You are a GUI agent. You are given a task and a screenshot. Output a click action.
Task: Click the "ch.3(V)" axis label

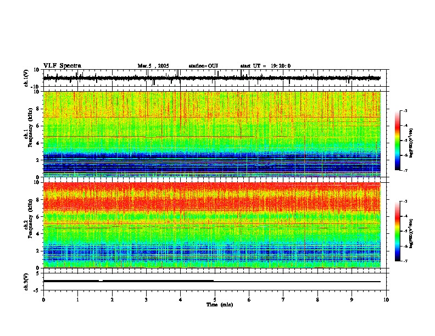click(26, 282)
